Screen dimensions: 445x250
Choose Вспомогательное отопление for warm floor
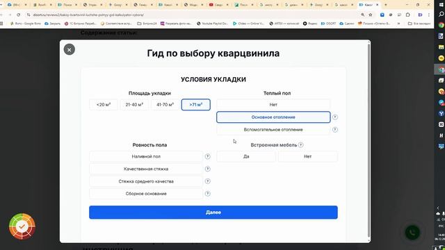[273, 130]
